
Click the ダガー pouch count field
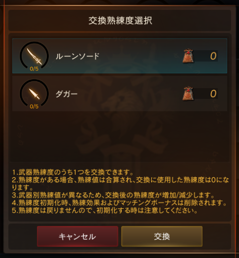[206, 94]
